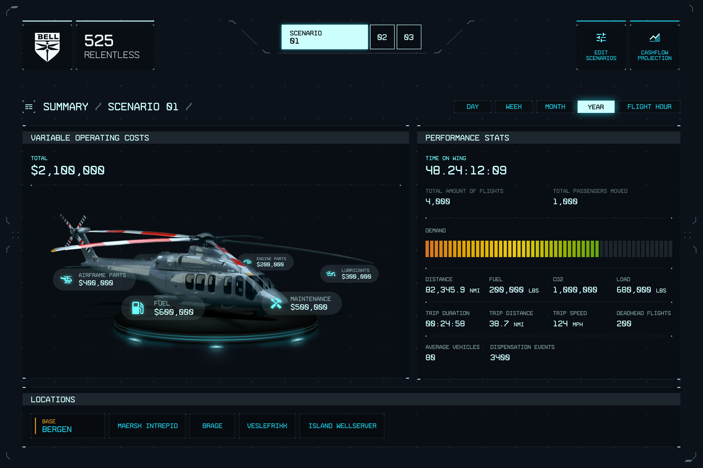
Task: Set time range to Week
Action: click(514, 107)
